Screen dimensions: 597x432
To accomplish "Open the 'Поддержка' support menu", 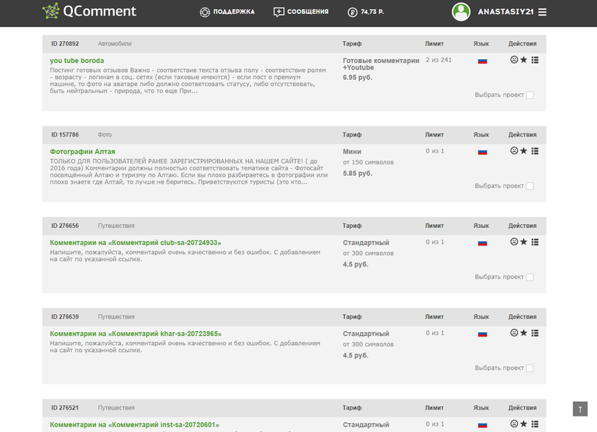I will (227, 12).
